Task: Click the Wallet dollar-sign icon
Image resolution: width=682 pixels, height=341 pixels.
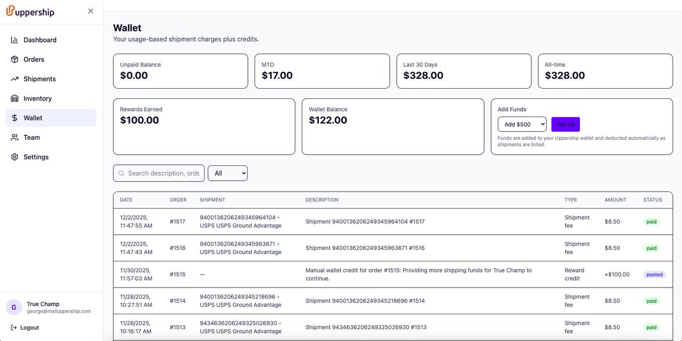Action: click(15, 118)
